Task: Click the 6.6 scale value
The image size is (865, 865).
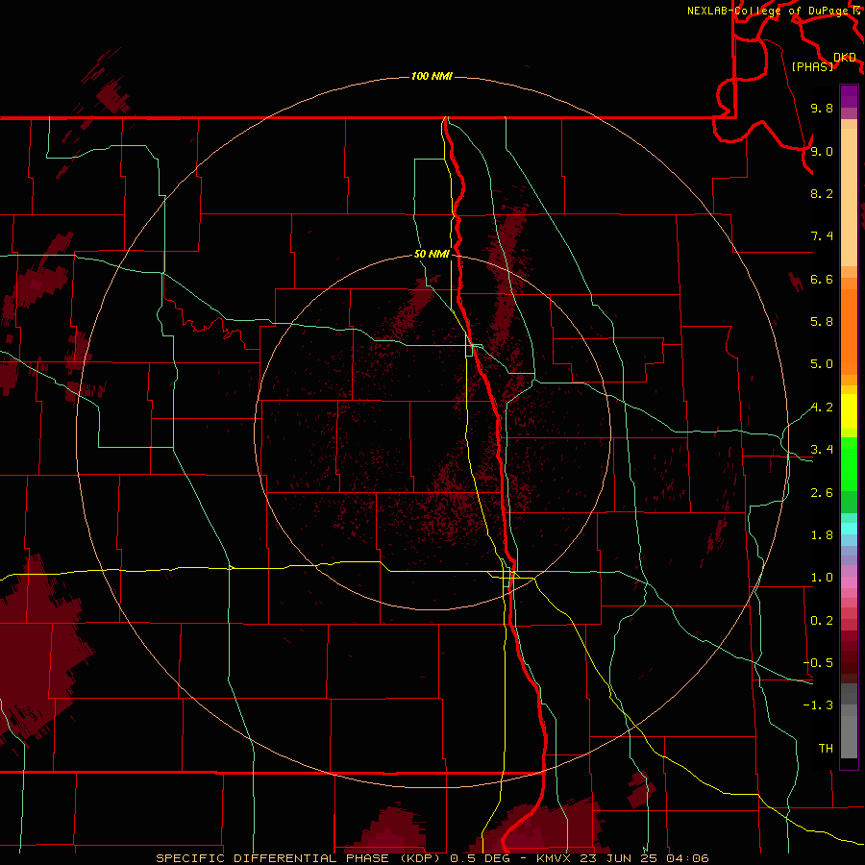Action: click(822, 279)
